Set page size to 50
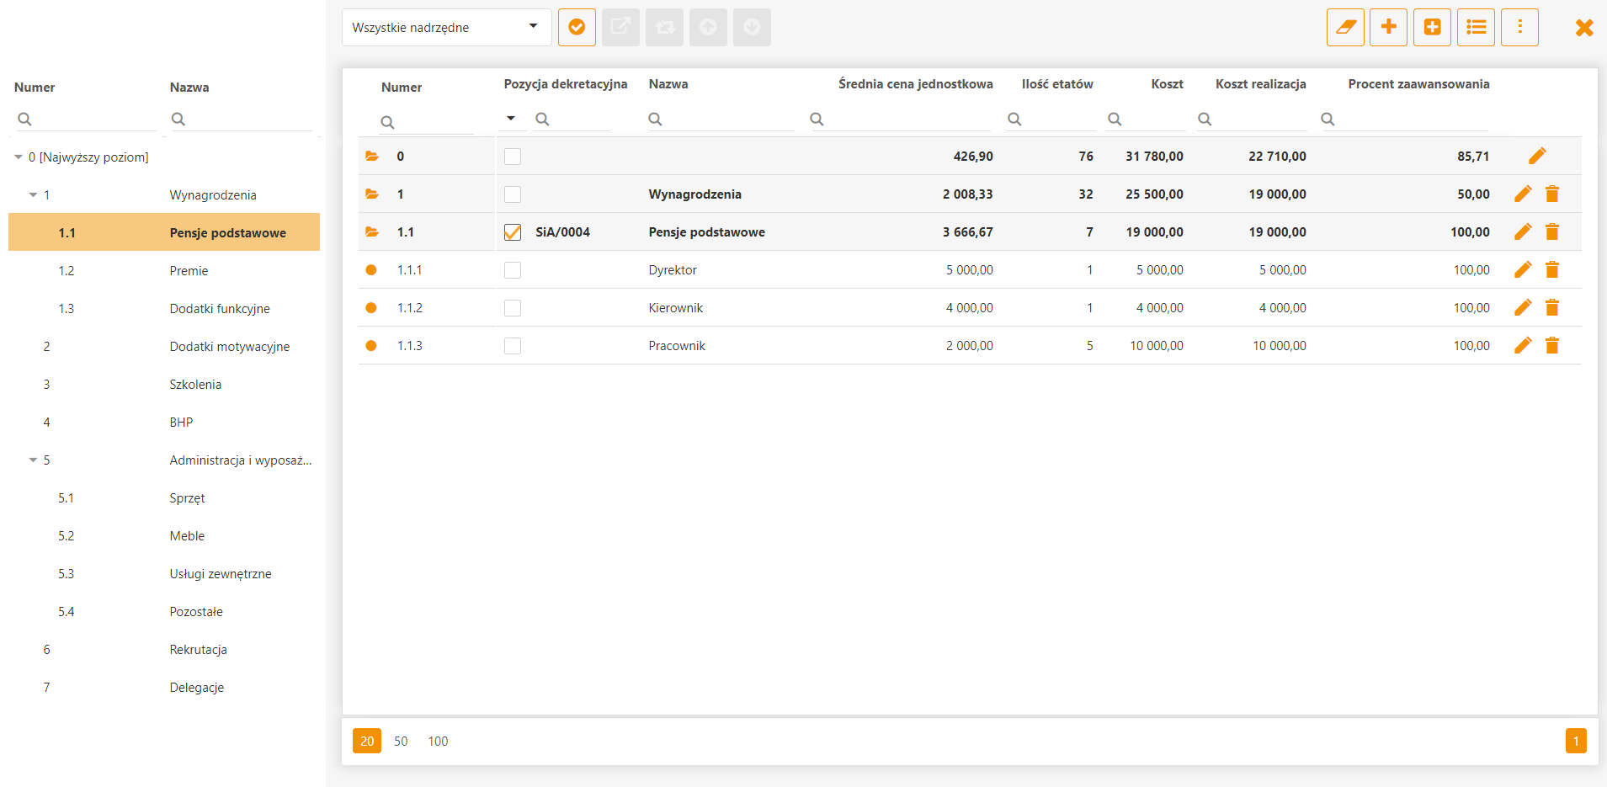1607x787 pixels. click(401, 742)
